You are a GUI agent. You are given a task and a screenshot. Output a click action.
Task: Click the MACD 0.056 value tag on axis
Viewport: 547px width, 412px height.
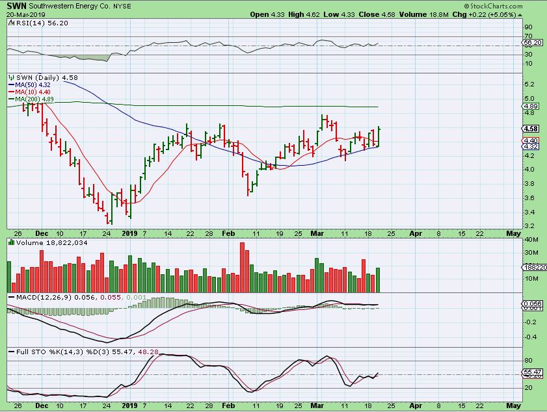[533, 303]
